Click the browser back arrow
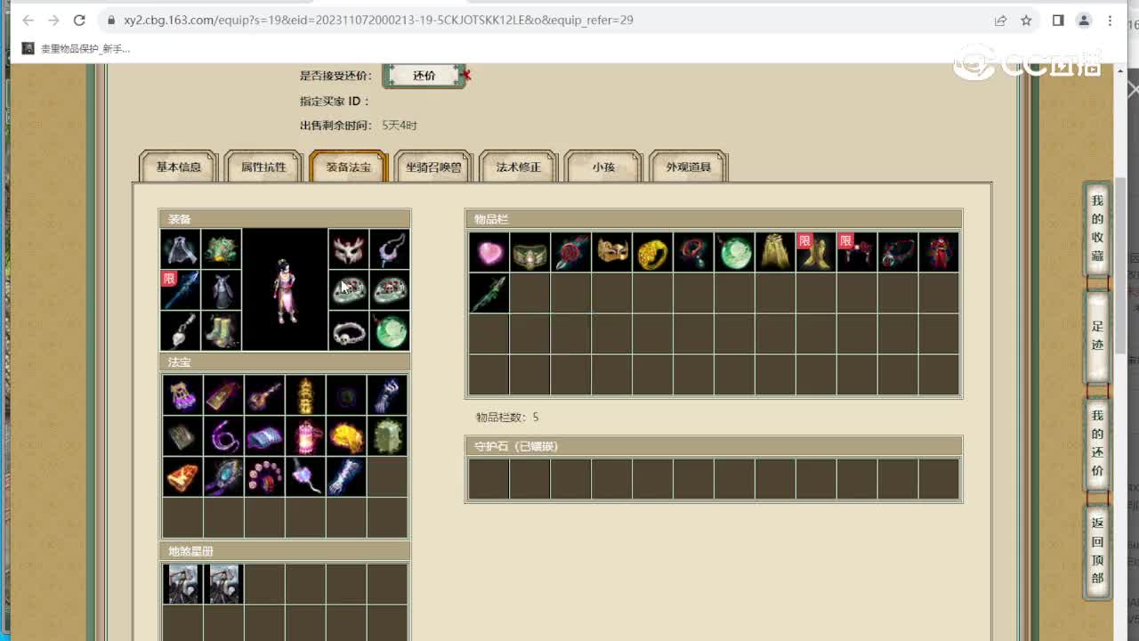Screen dimensions: 1139x641 (x=28, y=20)
